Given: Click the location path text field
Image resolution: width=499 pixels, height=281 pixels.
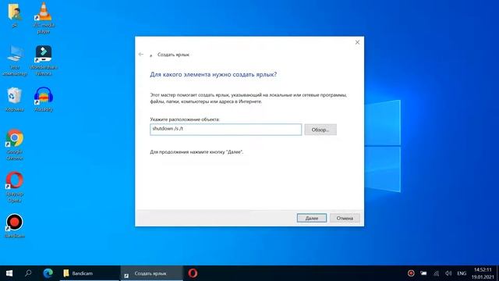Looking at the screenshot, I should tap(225, 130).
